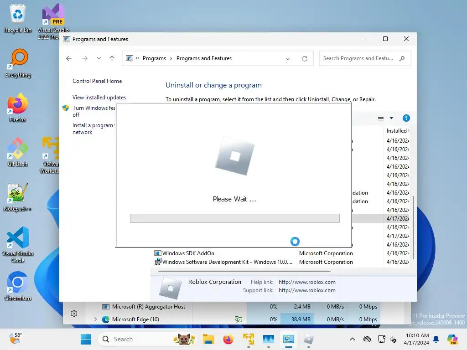The width and height of the screenshot is (467, 350).
Task: Expand Microsoft Edge (10) in Task Manager
Action: pyautogui.click(x=96, y=319)
